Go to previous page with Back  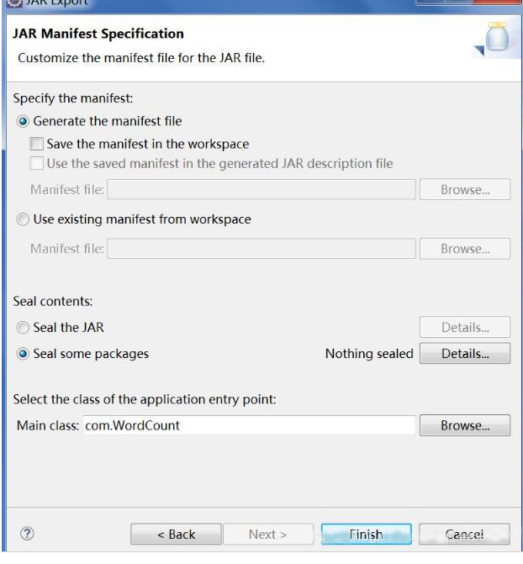coord(176,535)
